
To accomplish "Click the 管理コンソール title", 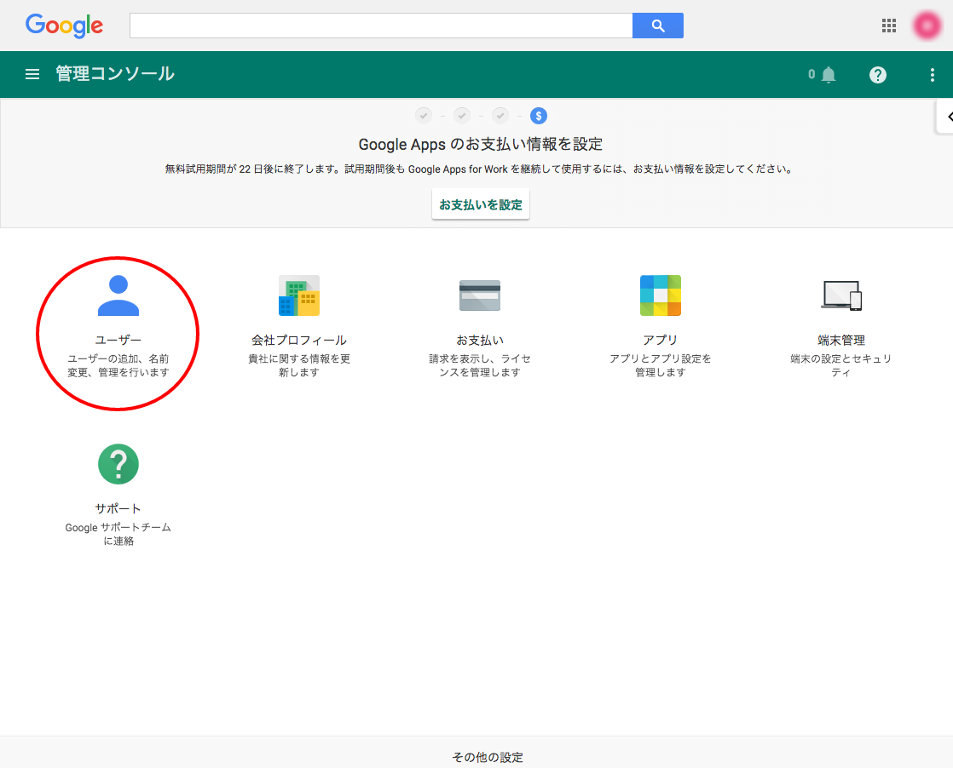I will (115, 74).
